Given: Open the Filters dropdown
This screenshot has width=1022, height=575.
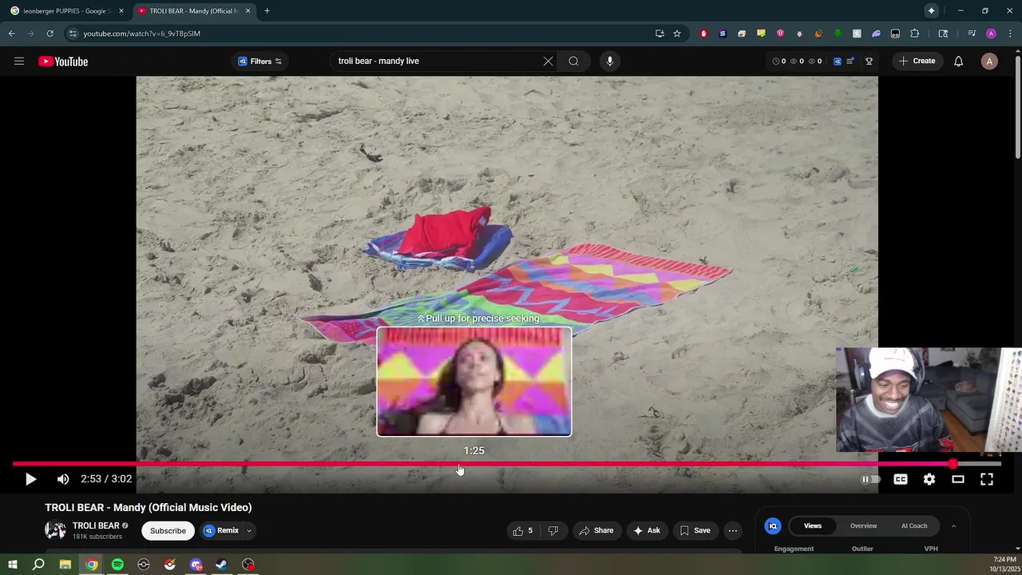Looking at the screenshot, I should click(259, 61).
